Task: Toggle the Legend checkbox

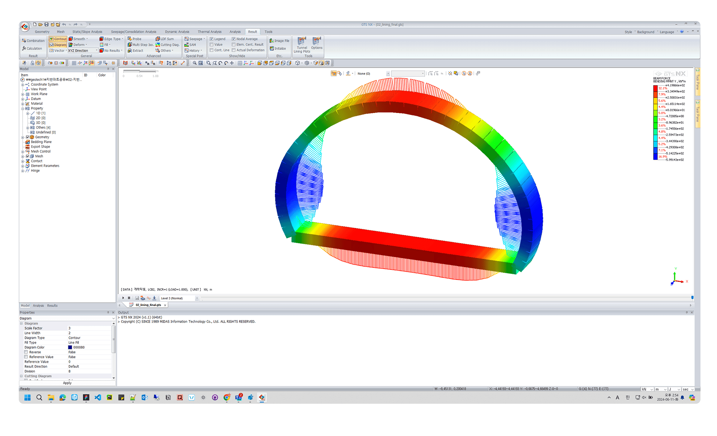Action: [211, 39]
